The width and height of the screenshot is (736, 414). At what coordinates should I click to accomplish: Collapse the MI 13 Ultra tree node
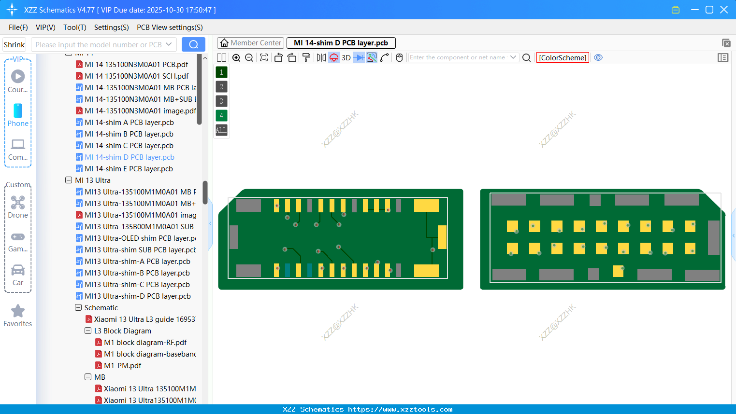(69, 180)
